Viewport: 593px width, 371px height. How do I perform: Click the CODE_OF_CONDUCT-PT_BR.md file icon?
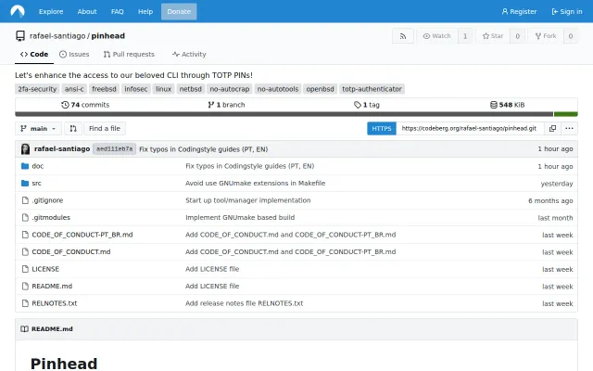coord(25,235)
